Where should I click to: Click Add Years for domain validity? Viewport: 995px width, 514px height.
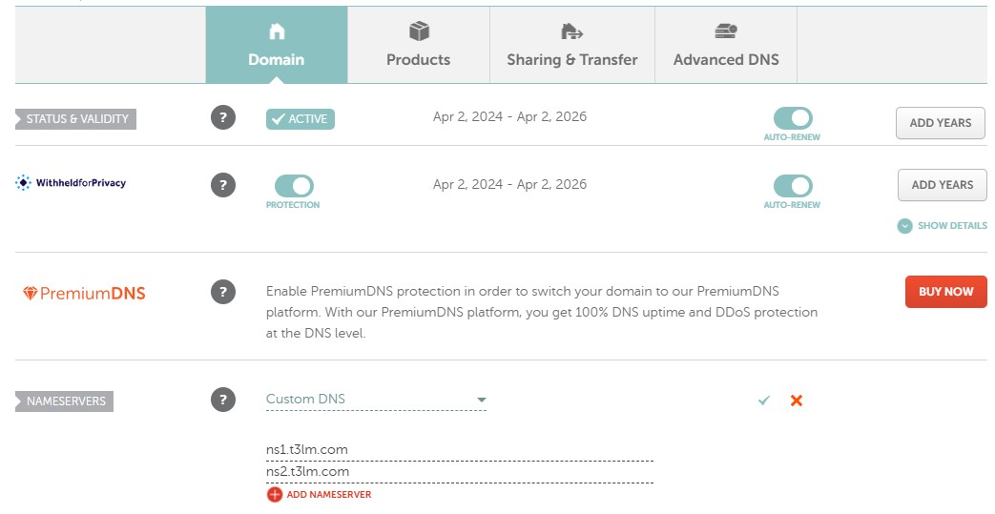[x=940, y=123]
